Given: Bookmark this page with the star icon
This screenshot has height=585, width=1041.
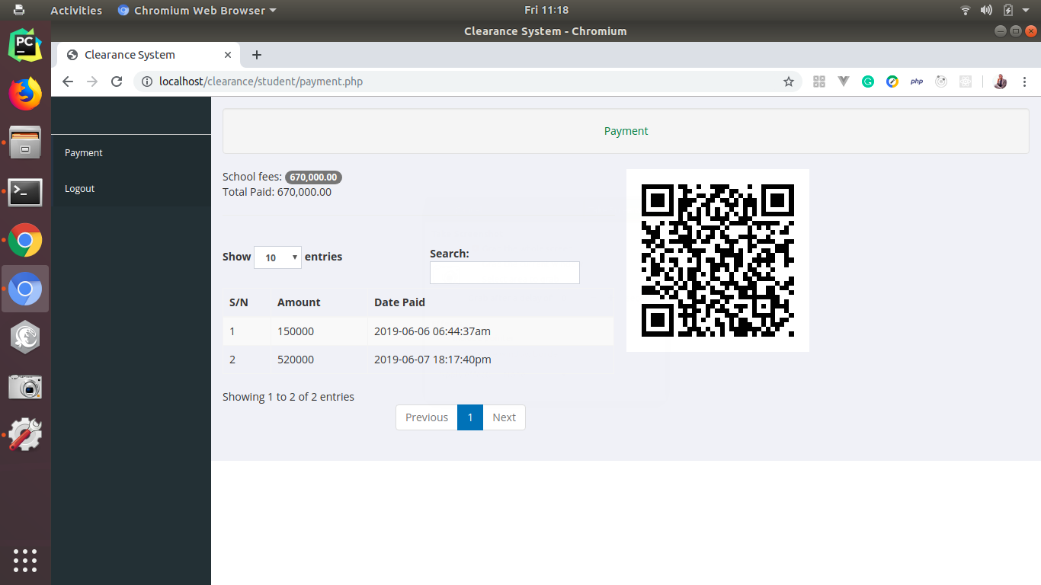Looking at the screenshot, I should click(x=789, y=82).
